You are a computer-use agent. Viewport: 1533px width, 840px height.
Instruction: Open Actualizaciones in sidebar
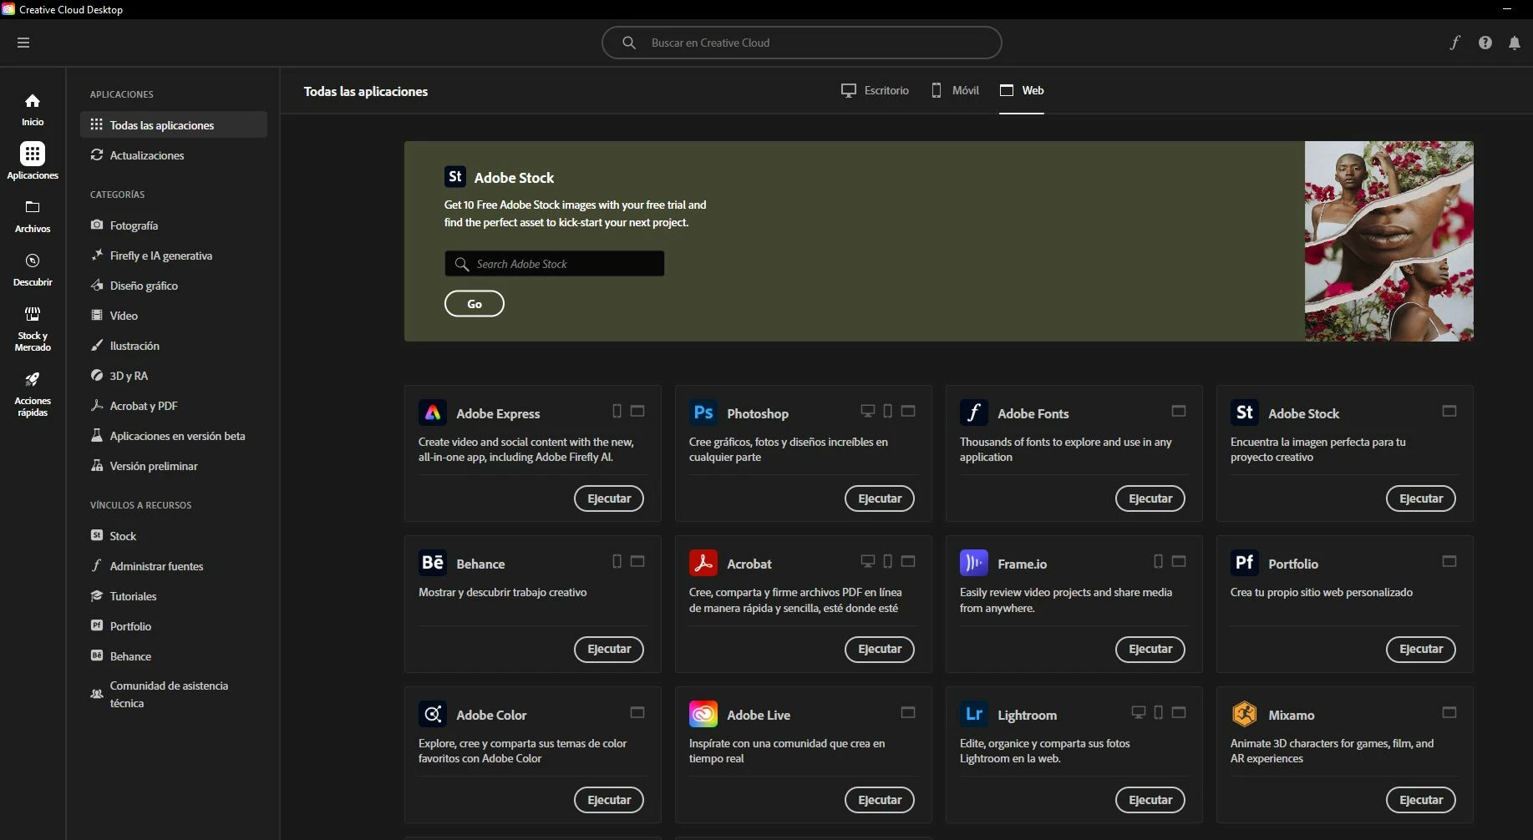point(174,155)
